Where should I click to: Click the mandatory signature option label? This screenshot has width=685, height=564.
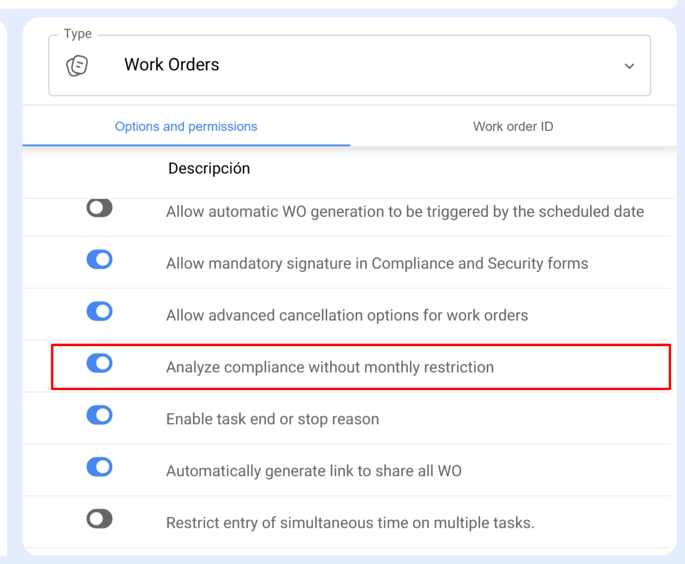pos(377,264)
